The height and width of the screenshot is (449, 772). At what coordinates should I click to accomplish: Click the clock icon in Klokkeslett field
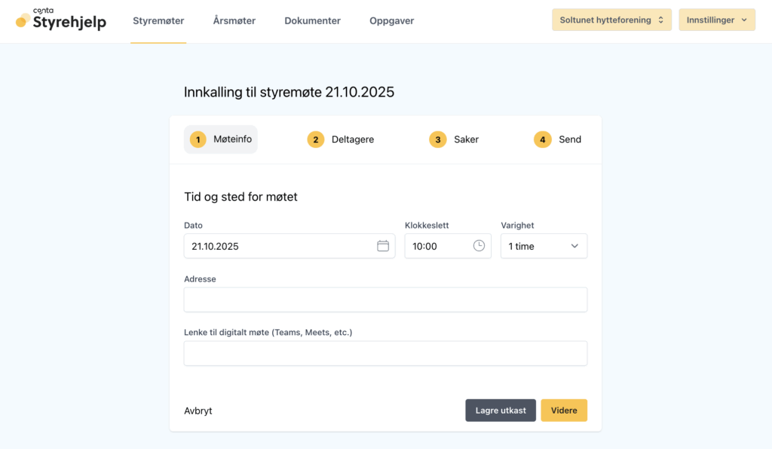(479, 246)
